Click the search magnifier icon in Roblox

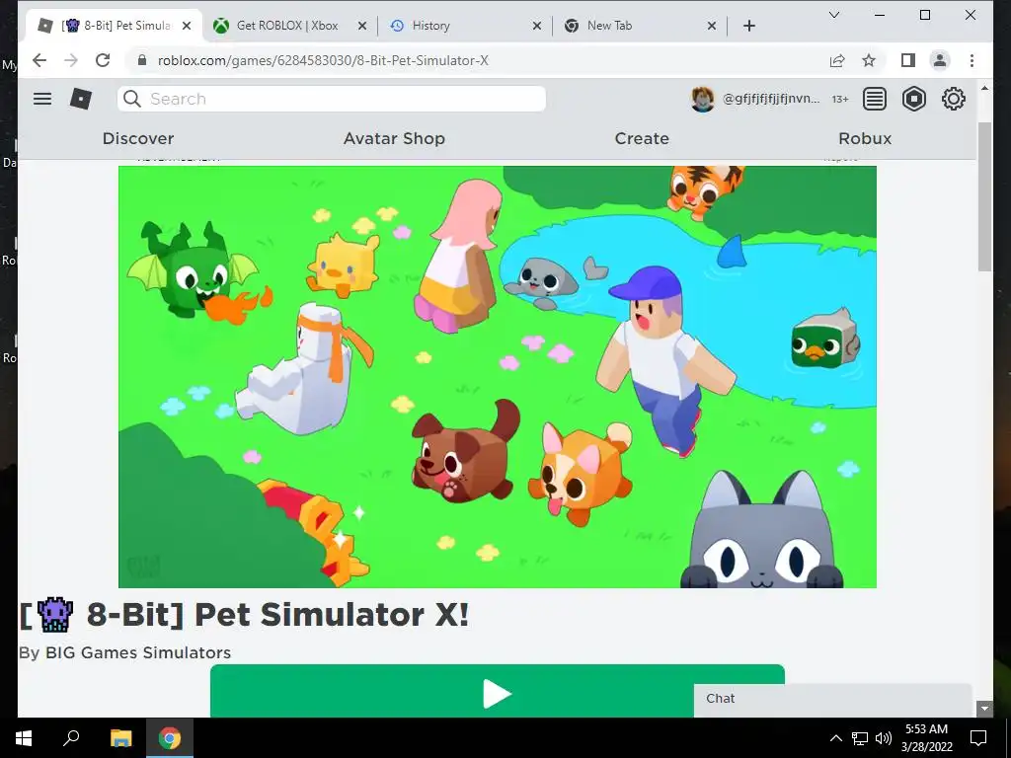pyautogui.click(x=132, y=99)
